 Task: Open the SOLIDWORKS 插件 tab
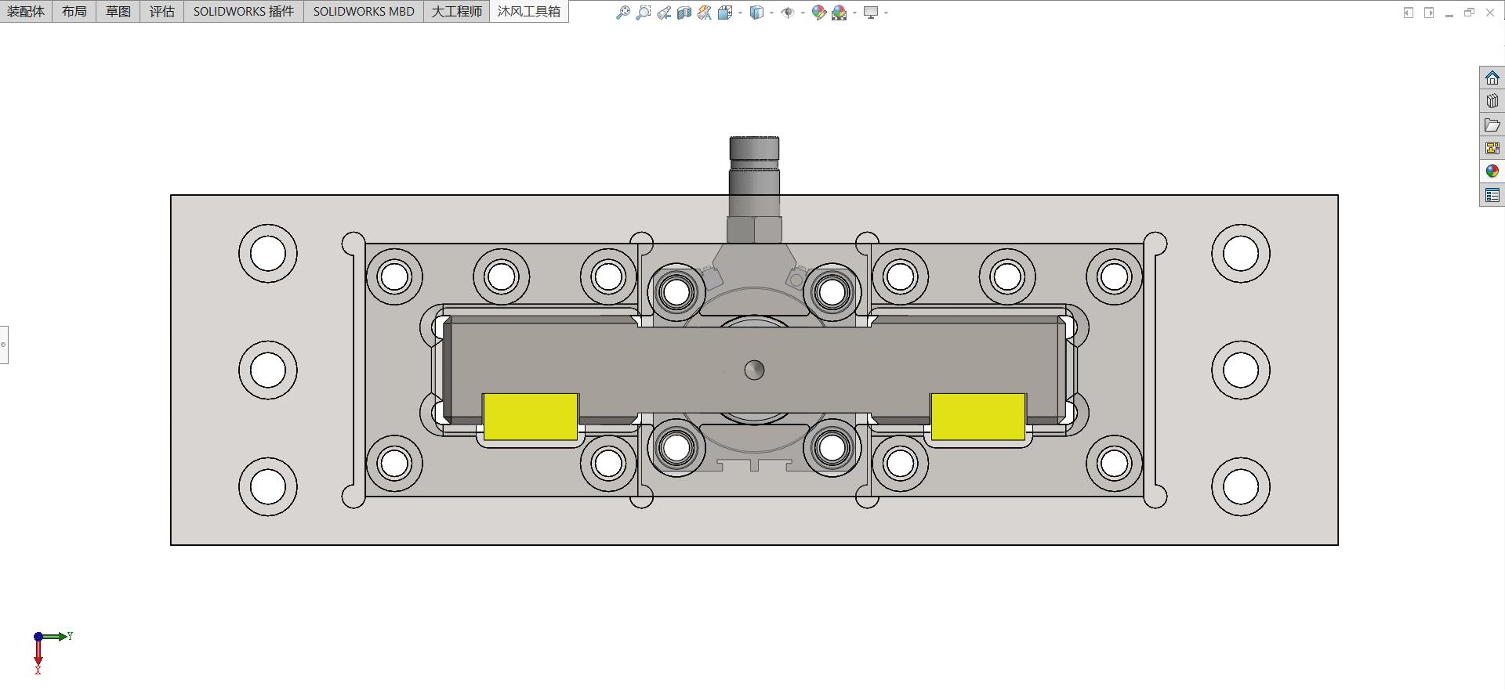[244, 12]
